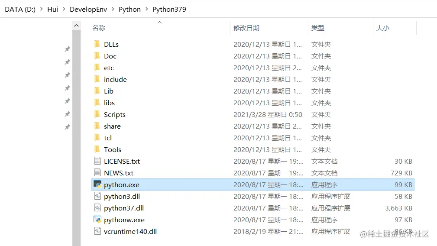Click the navigation pane scroll-up arrow
The height and width of the screenshot is (246, 437).
tap(76, 26)
